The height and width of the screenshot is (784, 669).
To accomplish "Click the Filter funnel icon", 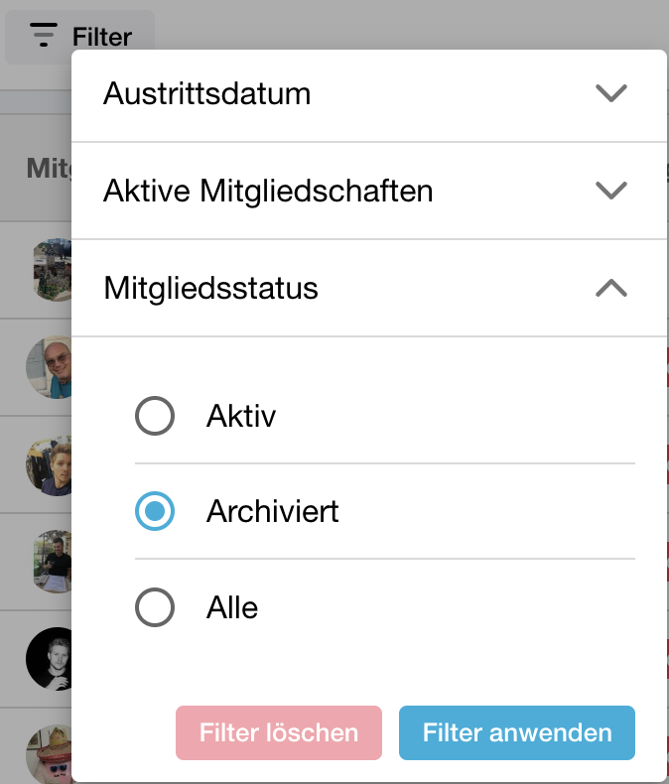I will (x=44, y=35).
